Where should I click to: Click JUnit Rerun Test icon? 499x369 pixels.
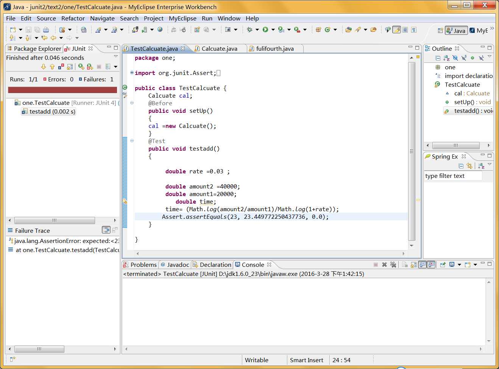click(81, 67)
